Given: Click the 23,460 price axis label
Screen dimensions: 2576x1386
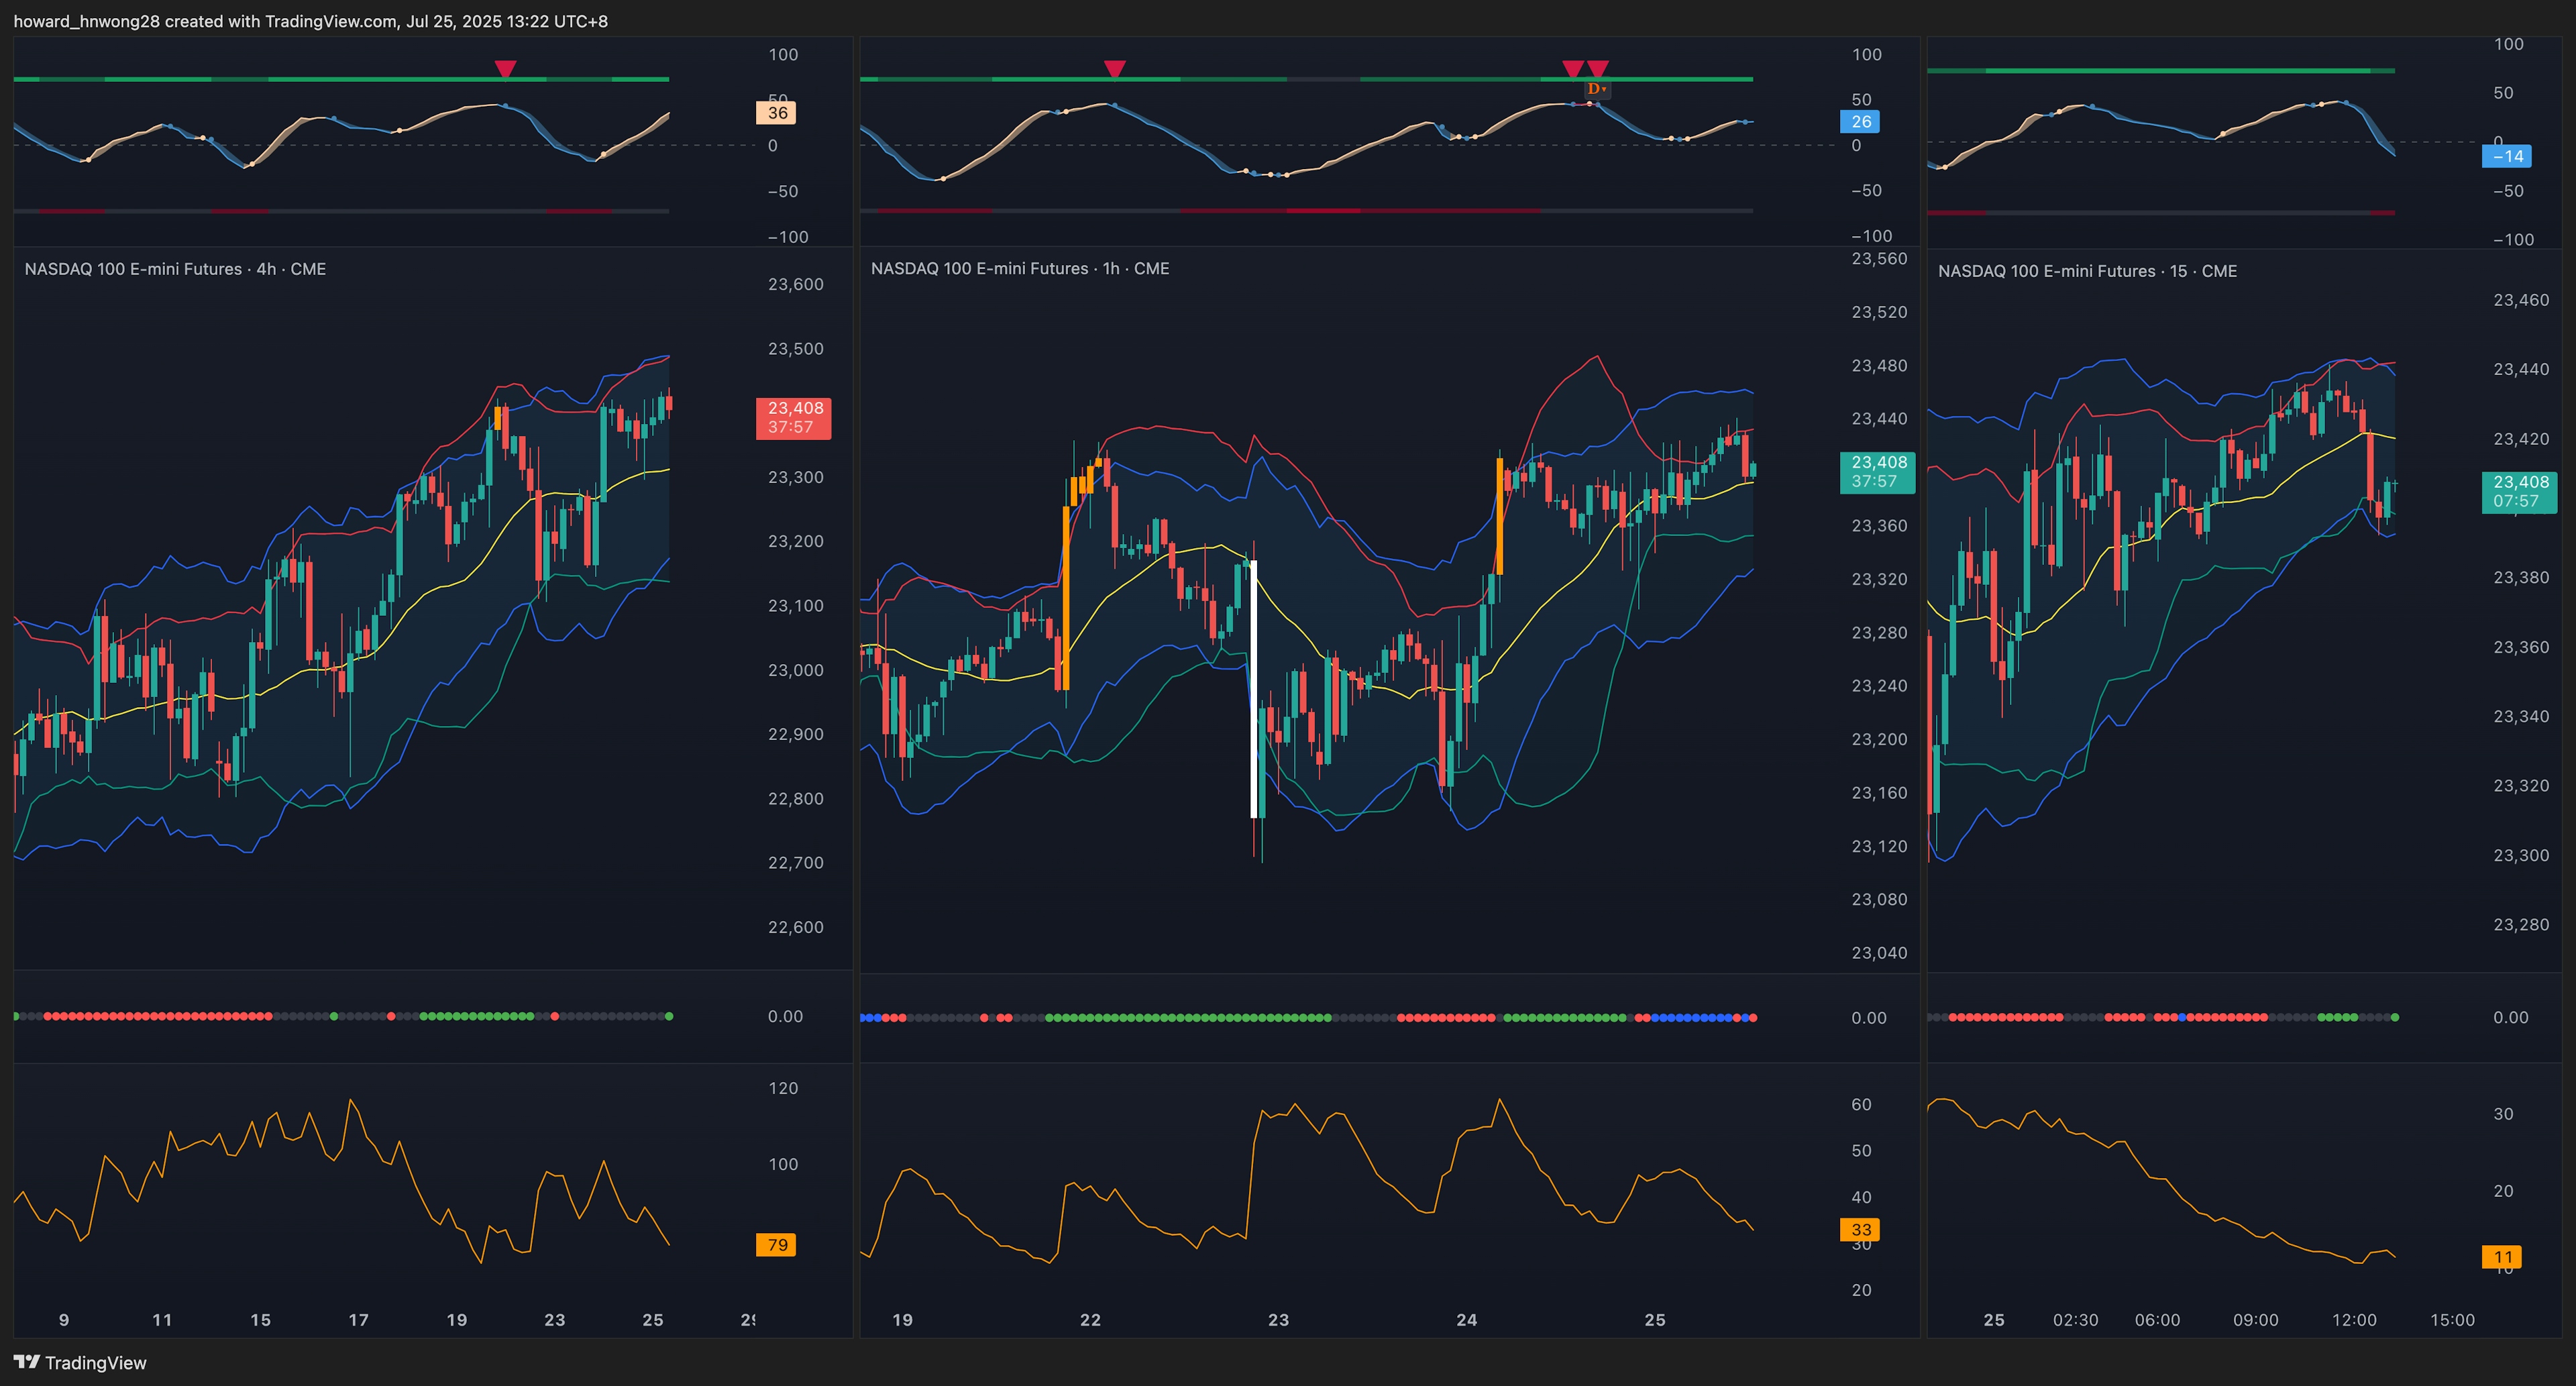Looking at the screenshot, I should point(2521,300).
